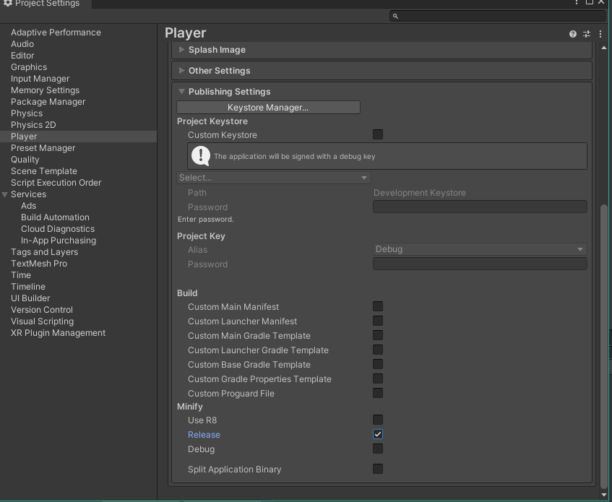Click the Keystore Manager button

(268, 108)
